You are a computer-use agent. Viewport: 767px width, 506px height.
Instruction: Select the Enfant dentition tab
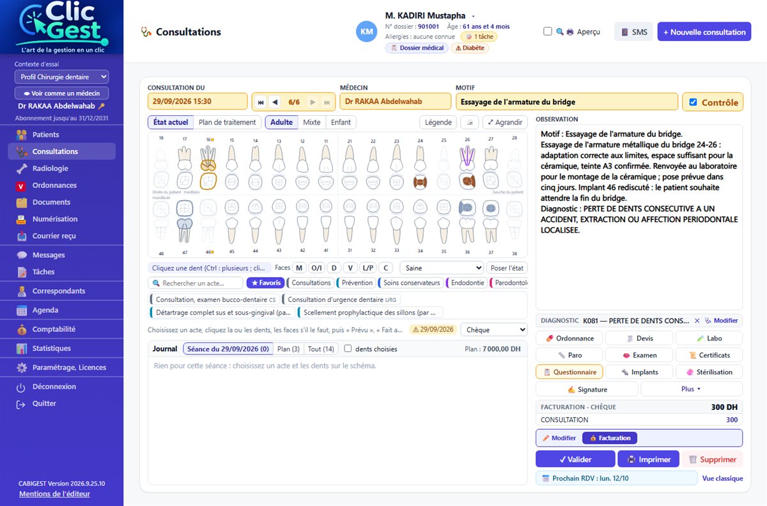click(x=341, y=122)
